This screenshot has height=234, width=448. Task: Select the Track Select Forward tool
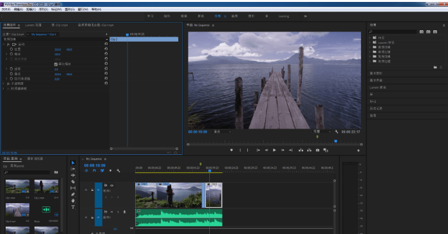coord(73,169)
